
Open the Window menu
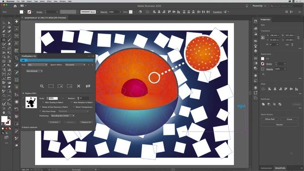63,1
